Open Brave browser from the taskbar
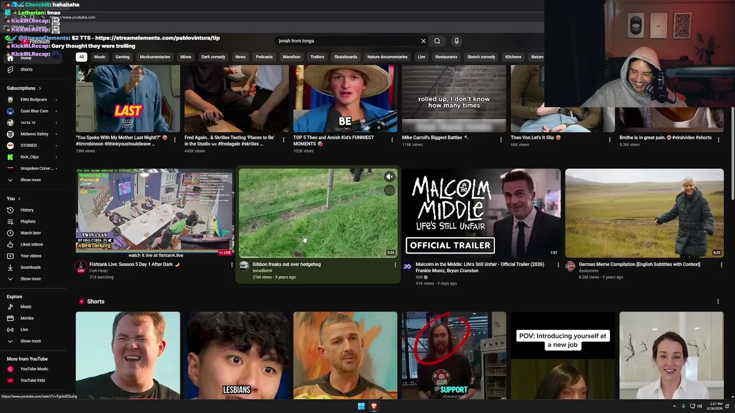 (x=374, y=406)
